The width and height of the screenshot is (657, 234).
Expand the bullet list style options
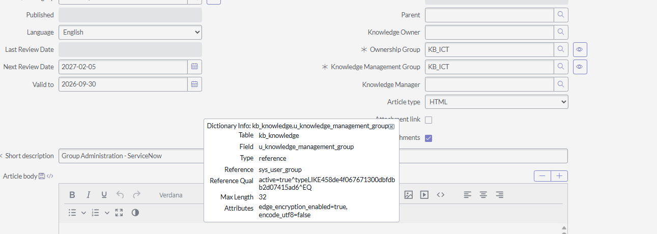pos(83,213)
